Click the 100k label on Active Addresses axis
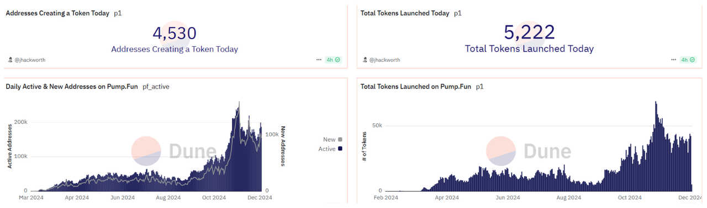The height and width of the screenshot is (208, 707). pos(20,156)
